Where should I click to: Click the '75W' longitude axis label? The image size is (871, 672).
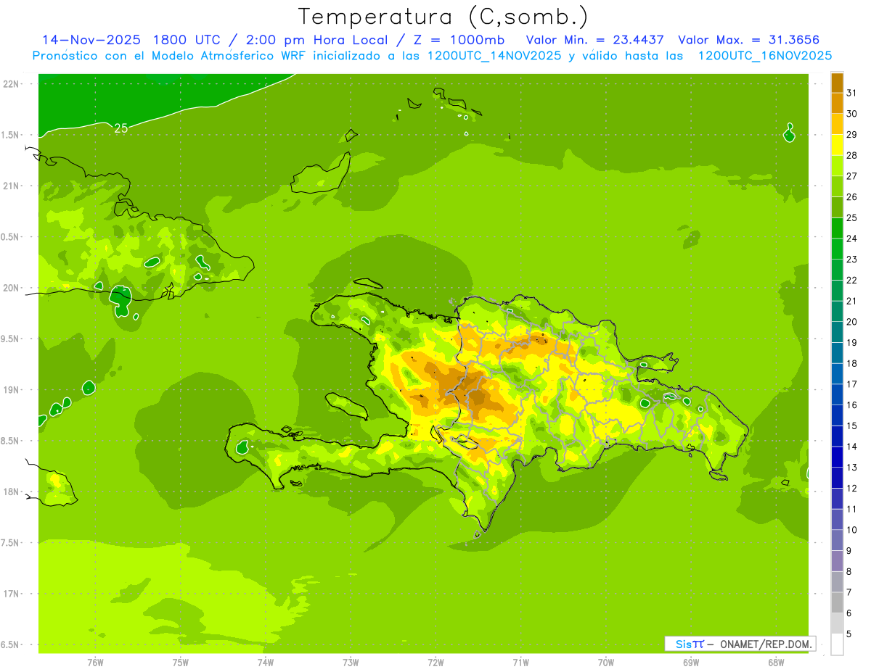(181, 662)
